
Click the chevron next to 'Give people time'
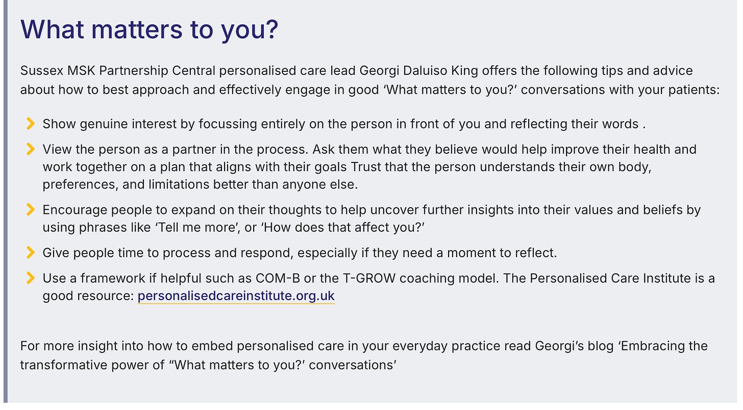click(30, 252)
